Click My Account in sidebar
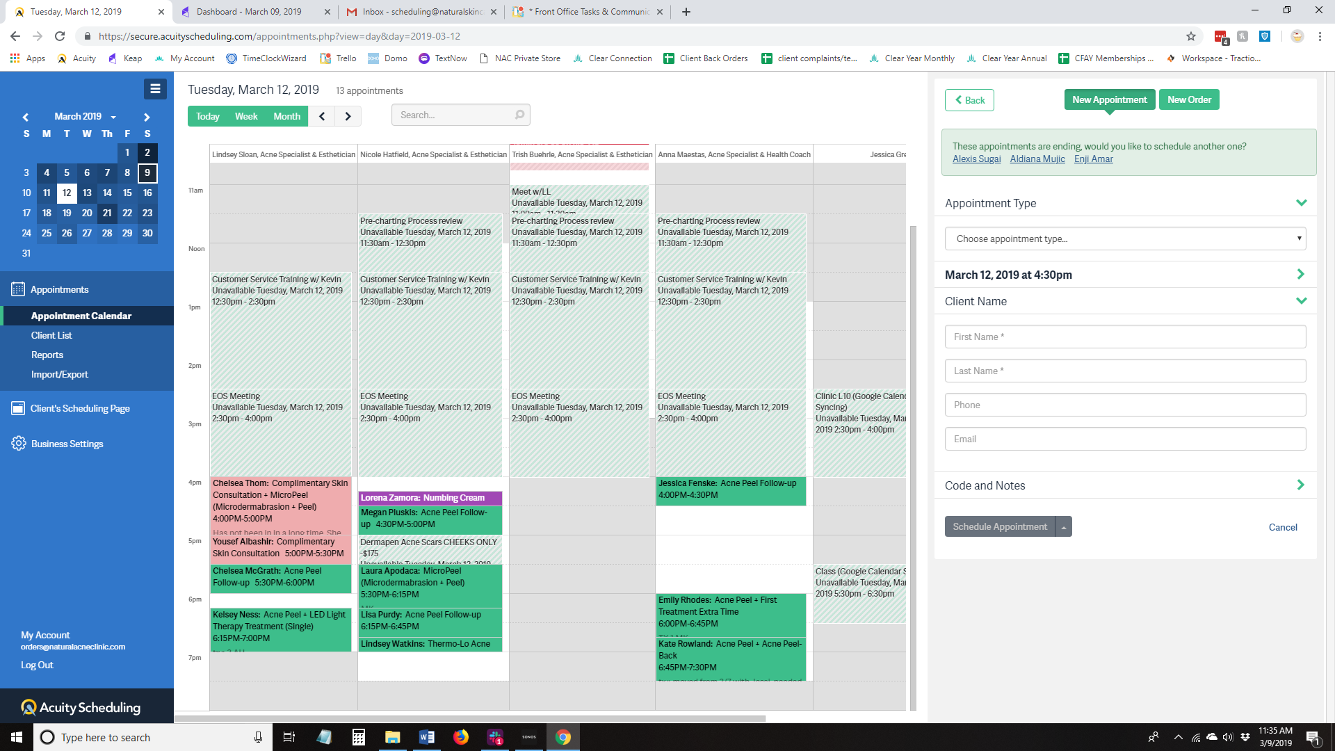 click(45, 635)
